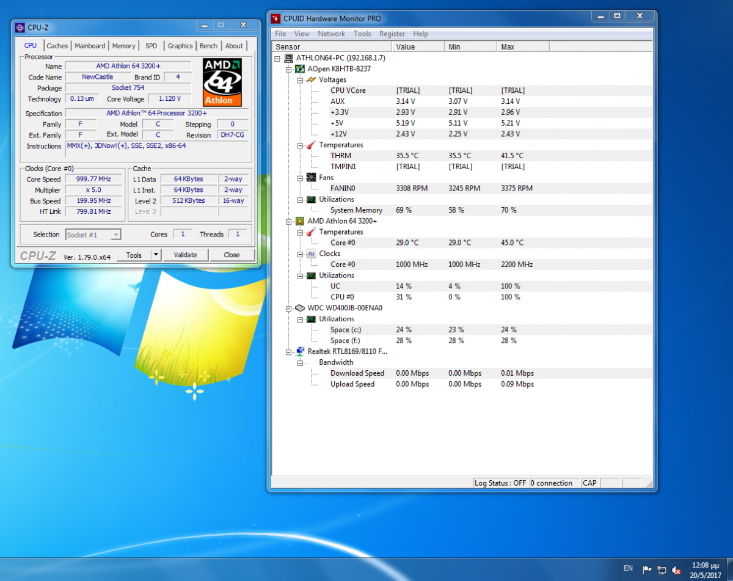This screenshot has height=581, width=733.
Task: Click the Validate button in CPU-Z
Action: (x=185, y=255)
